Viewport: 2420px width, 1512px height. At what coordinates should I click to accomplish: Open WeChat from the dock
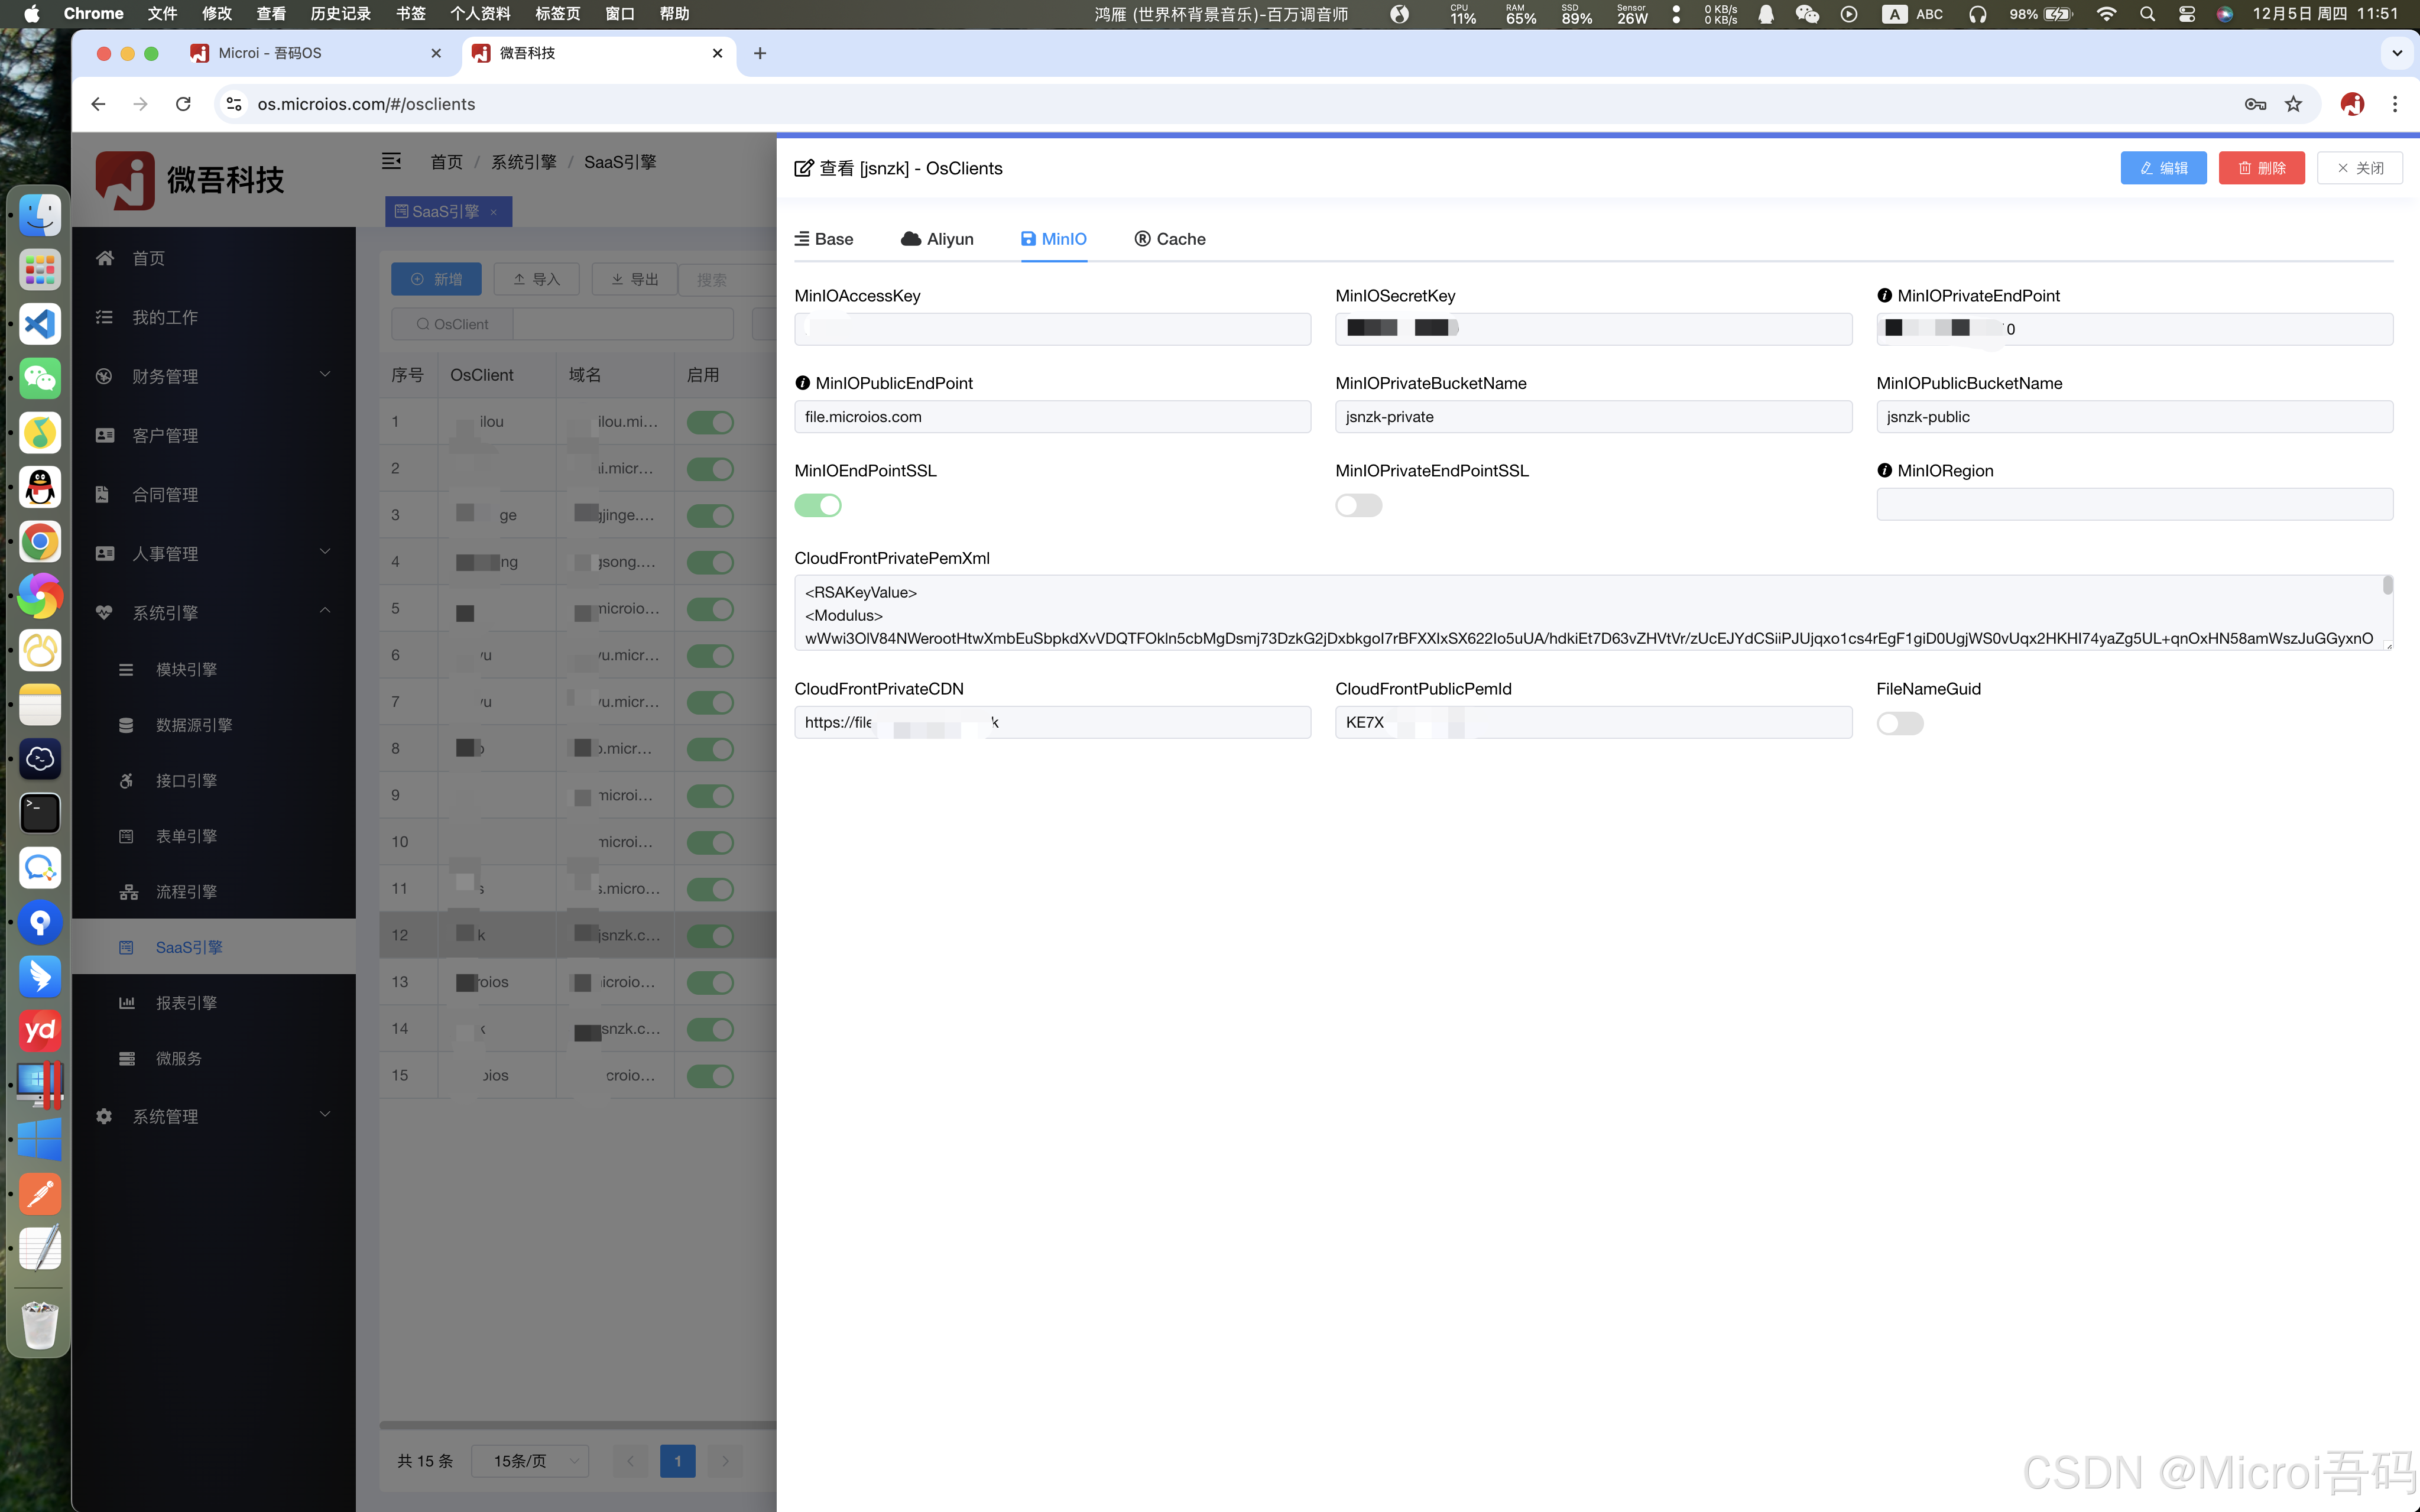click(40, 378)
